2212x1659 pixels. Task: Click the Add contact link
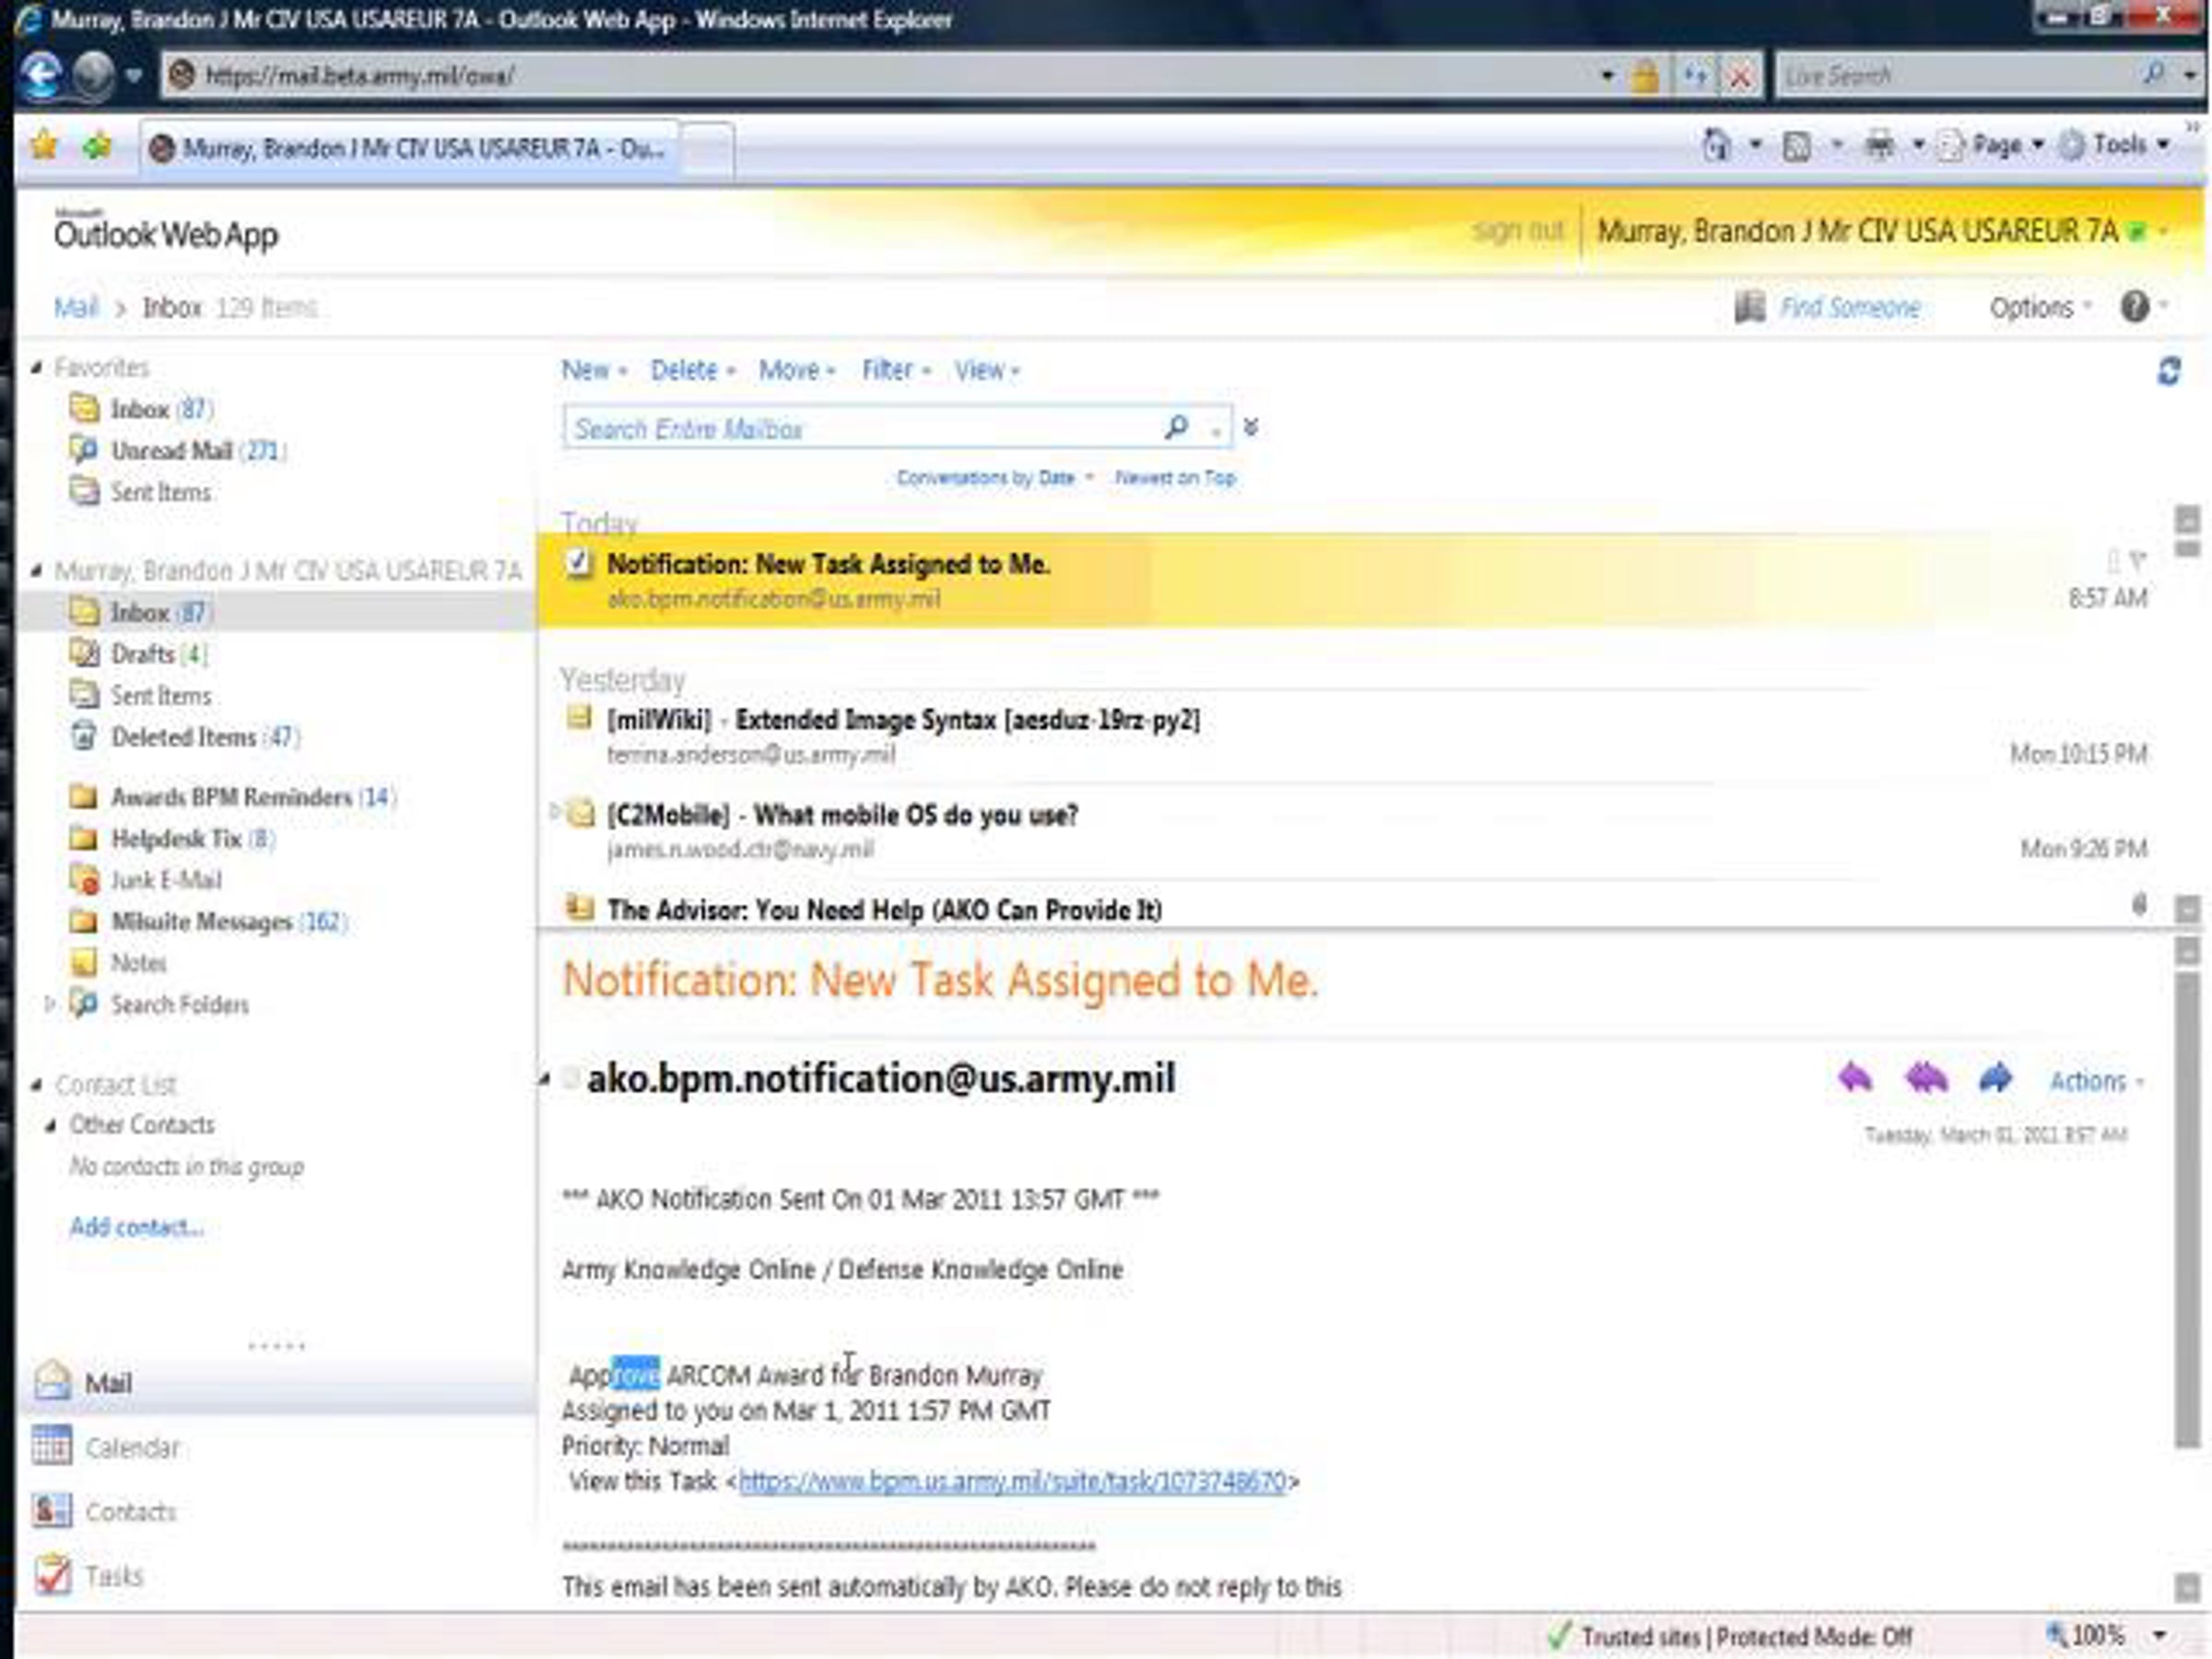coord(137,1227)
